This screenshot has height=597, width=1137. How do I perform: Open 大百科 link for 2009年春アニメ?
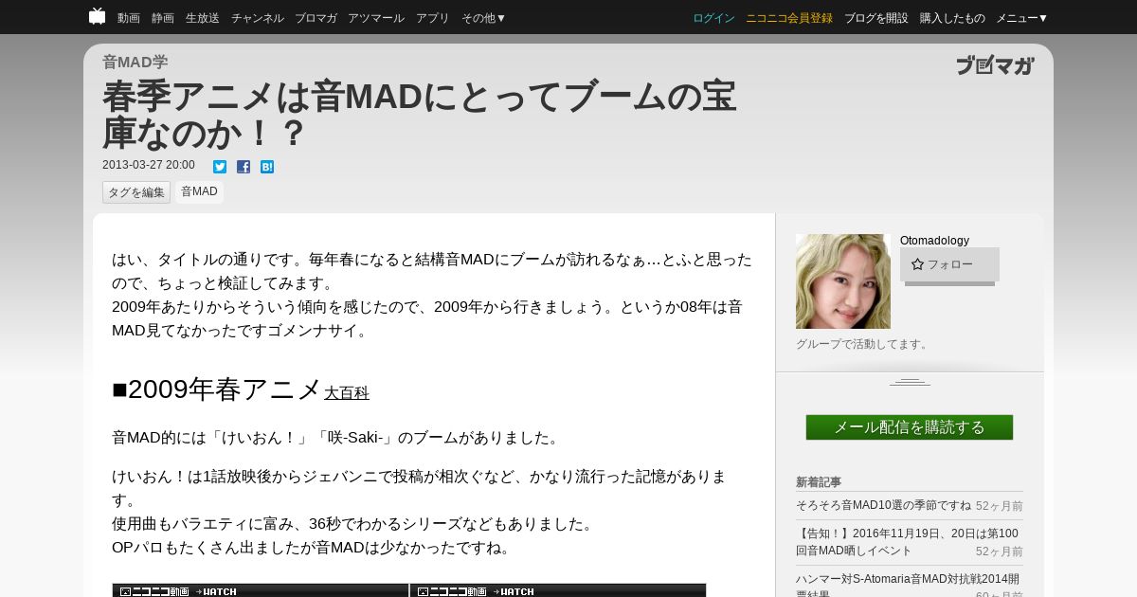point(347,392)
